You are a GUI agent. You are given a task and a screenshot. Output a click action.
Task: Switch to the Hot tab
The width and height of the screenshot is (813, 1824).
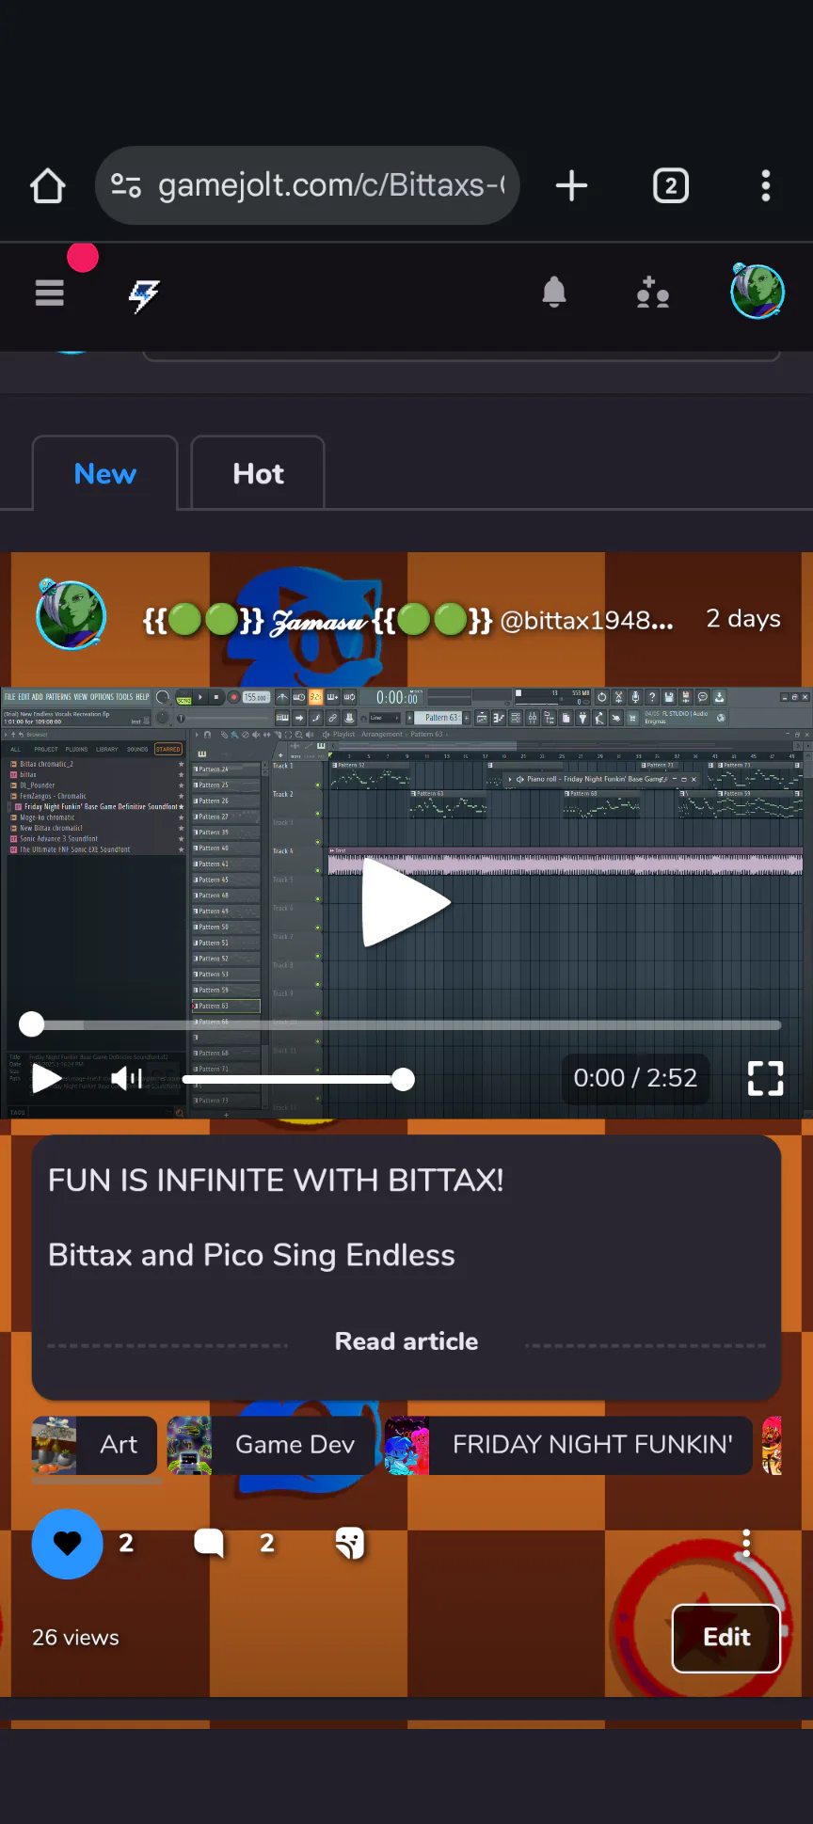click(258, 473)
